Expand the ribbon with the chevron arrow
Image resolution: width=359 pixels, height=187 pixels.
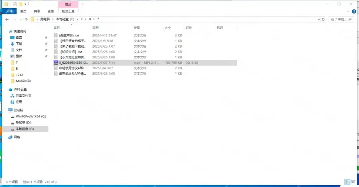tap(349, 11)
